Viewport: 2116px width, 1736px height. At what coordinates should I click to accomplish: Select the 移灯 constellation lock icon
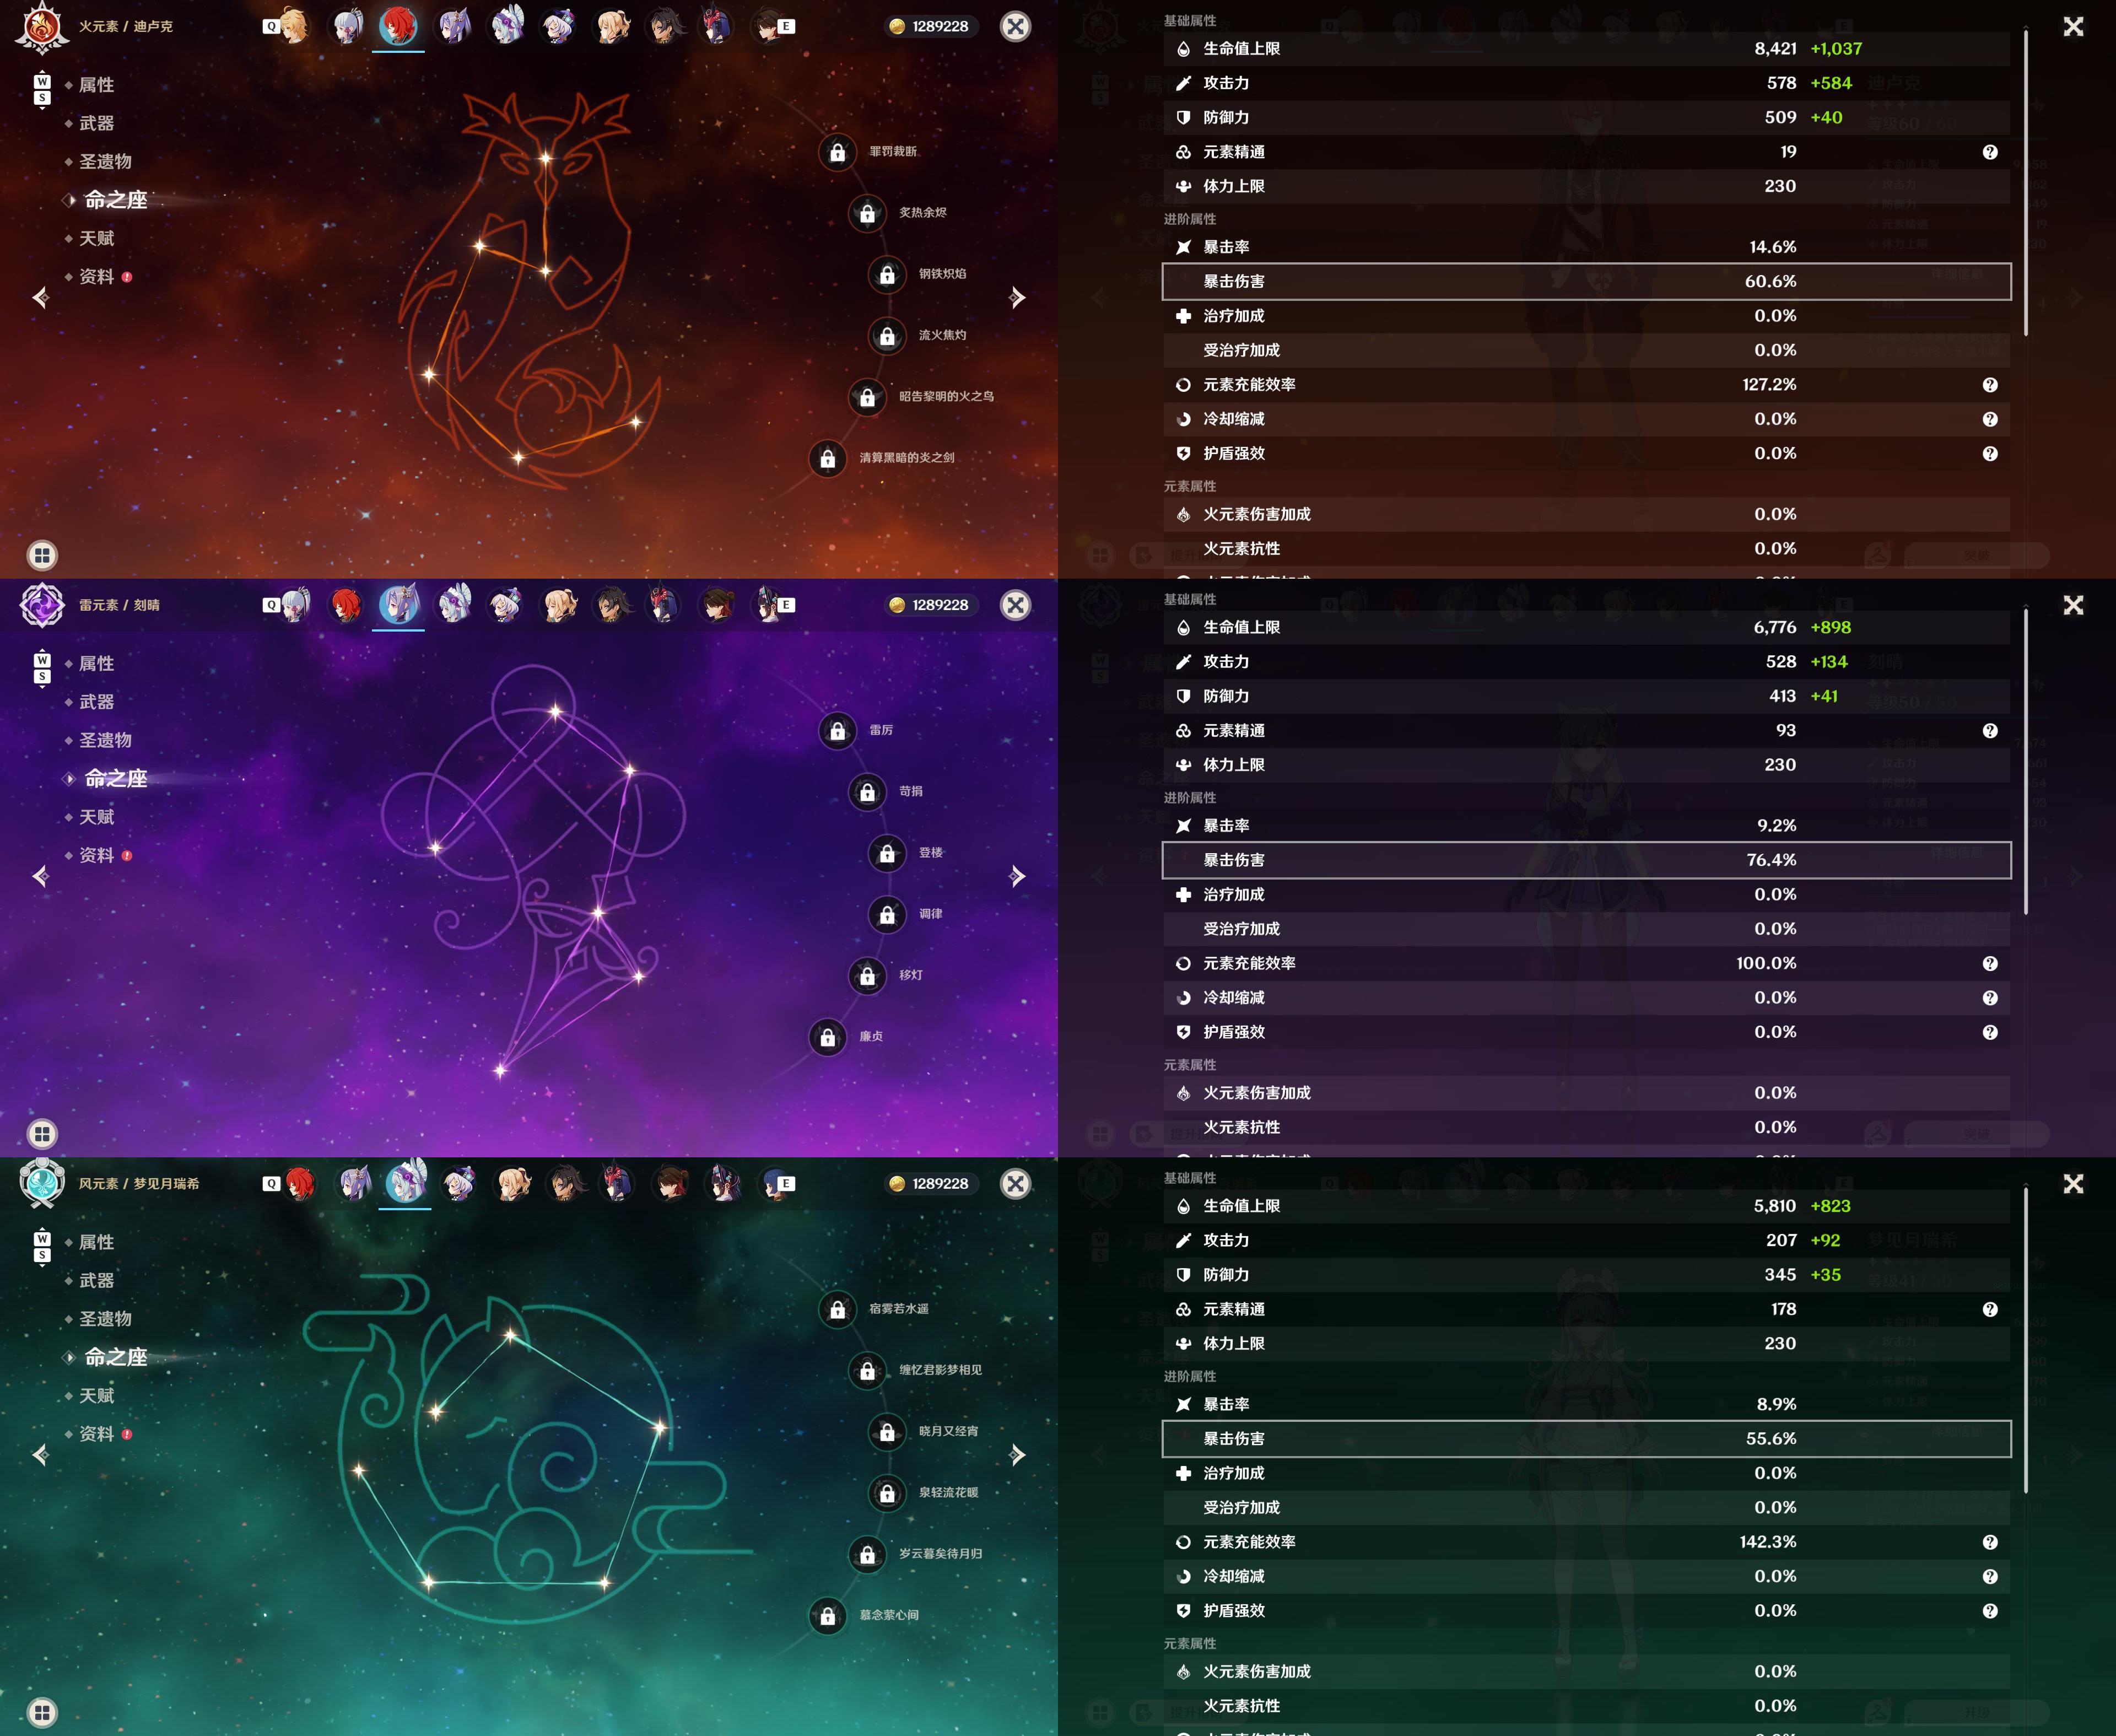pyautogui.click(x=867, y=976)
